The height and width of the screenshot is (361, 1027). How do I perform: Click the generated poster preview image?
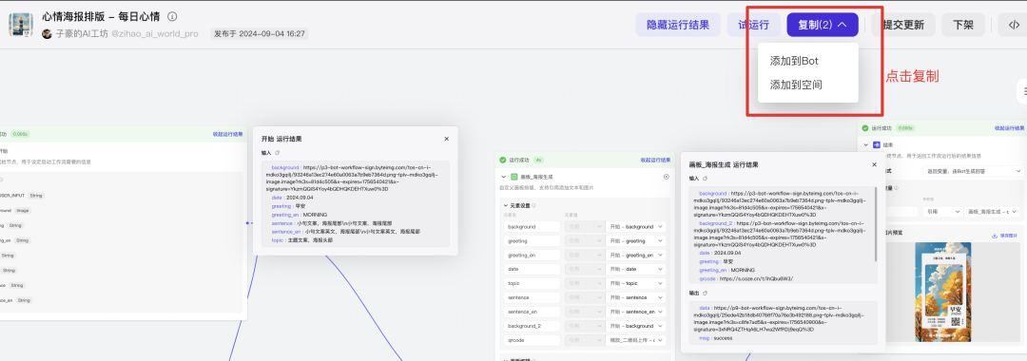click(942, 291)
